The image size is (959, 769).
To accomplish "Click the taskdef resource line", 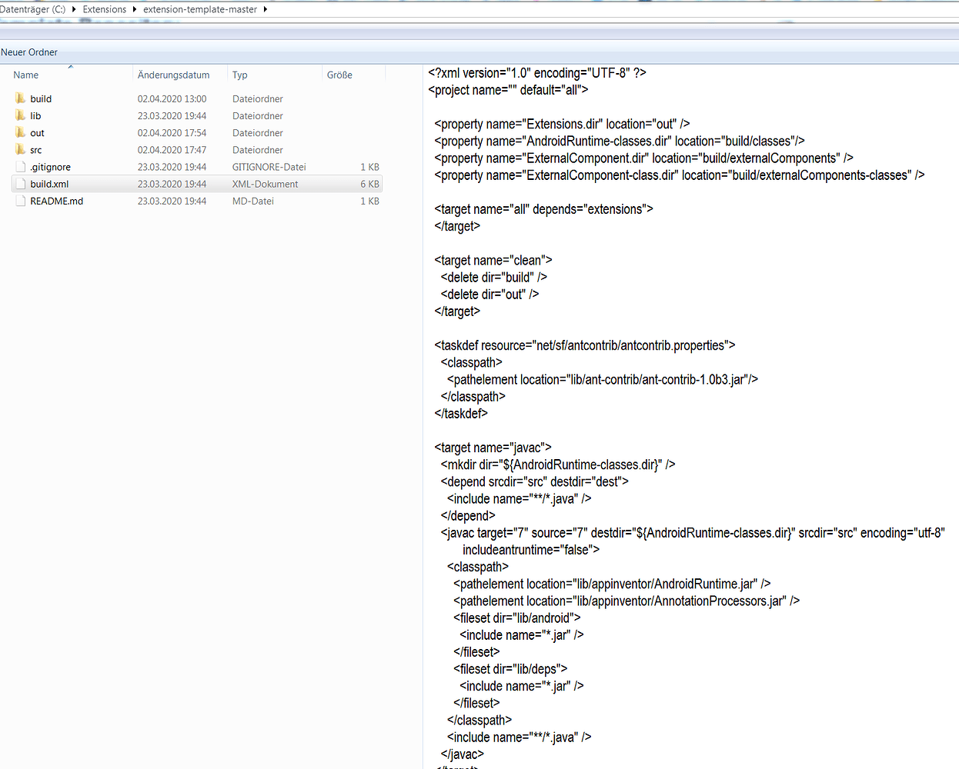I will click(x=585, y=345).
